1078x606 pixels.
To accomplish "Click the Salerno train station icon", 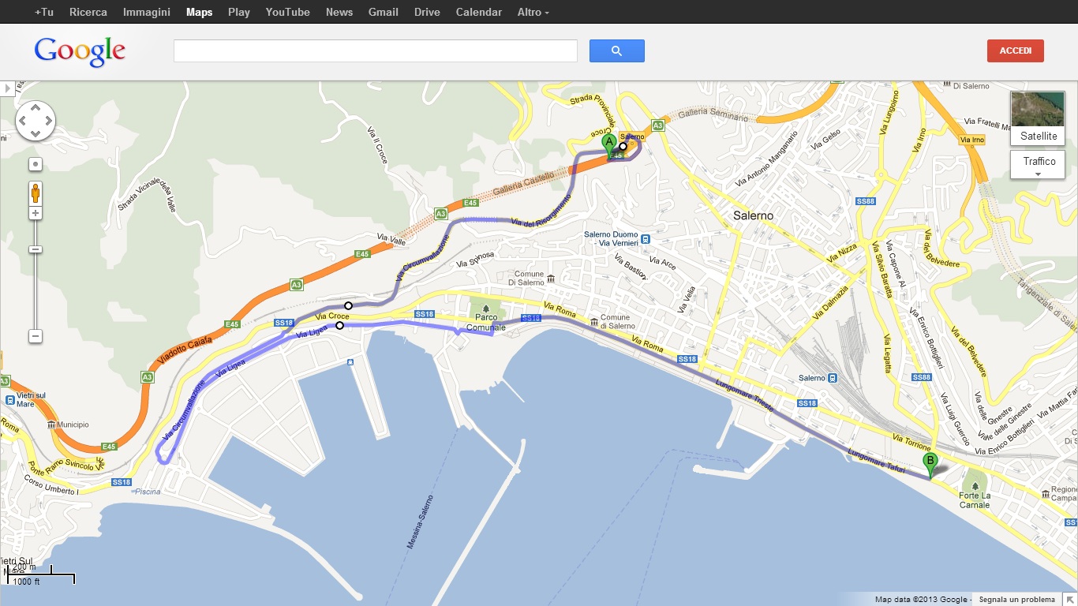I will pos(832,378).
